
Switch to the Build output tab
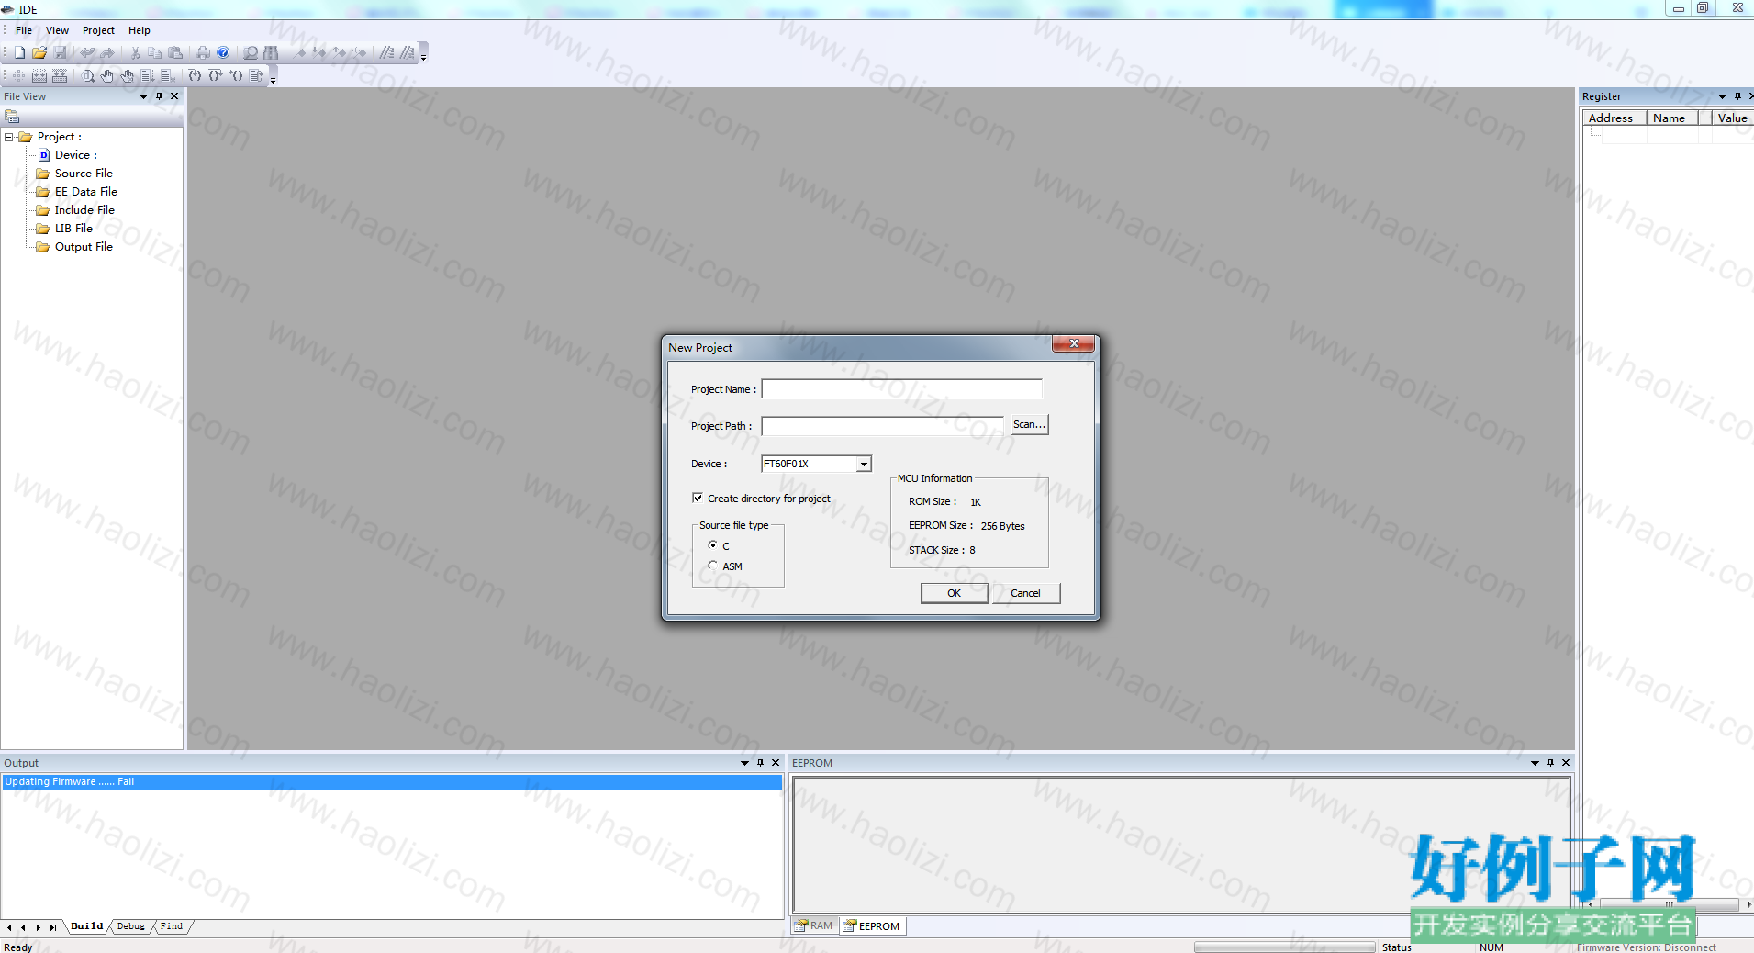[x=87, y=926]
